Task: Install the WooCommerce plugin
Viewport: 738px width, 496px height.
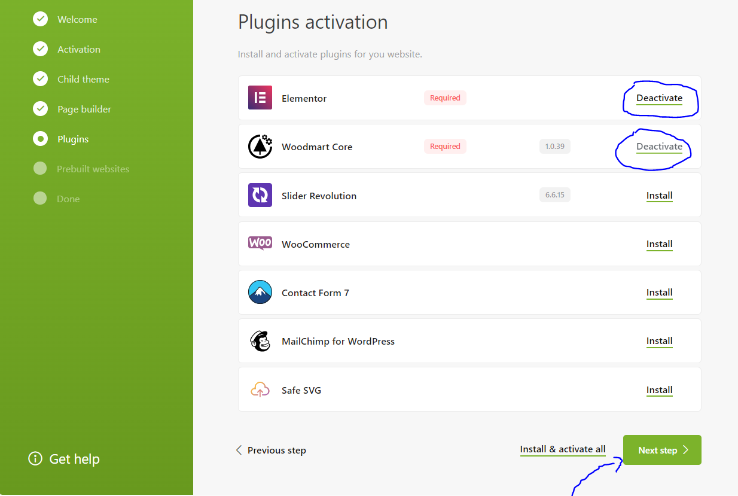Action: [659, 244]
